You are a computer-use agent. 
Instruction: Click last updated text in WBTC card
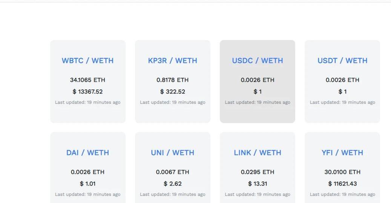point(87,102)
